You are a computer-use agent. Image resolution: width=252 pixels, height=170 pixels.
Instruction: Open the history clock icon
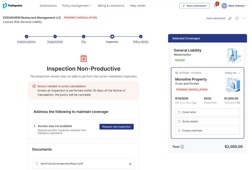tap(237, 18)
